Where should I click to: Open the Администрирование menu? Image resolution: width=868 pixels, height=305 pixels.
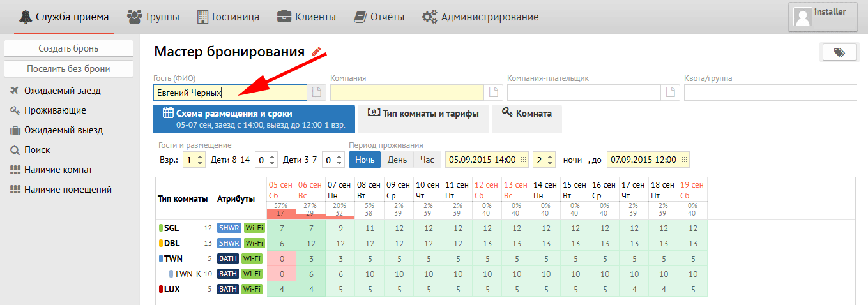point(481,17)
